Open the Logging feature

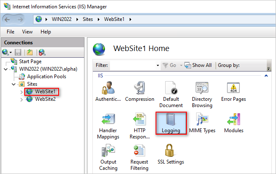pyautogui.click(x=171, y=123)
